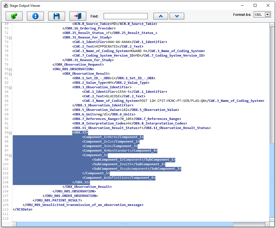Find next match with down arrow
Viewport: 276px width, 228px height.
(177, 16)
